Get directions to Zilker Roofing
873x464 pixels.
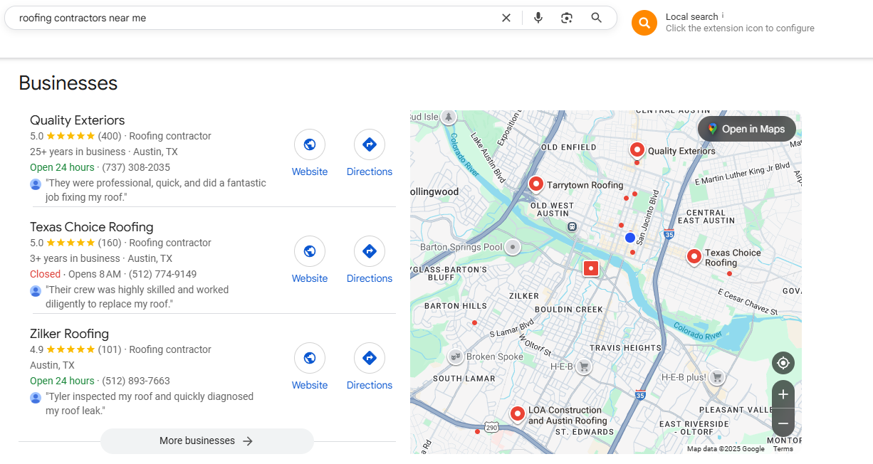(369, 358)
